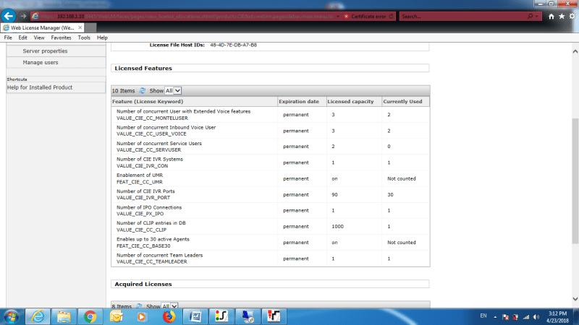Click the volume speaker tray icon
This screenshot has height=325, width=579.
[536, 317]
